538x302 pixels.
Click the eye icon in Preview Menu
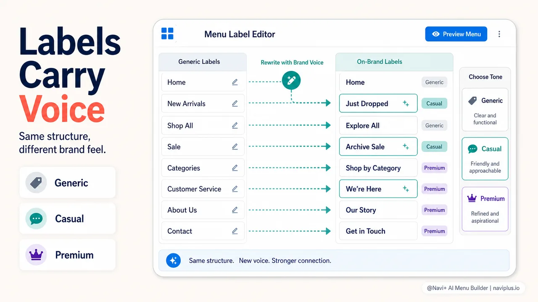point(436,34)
